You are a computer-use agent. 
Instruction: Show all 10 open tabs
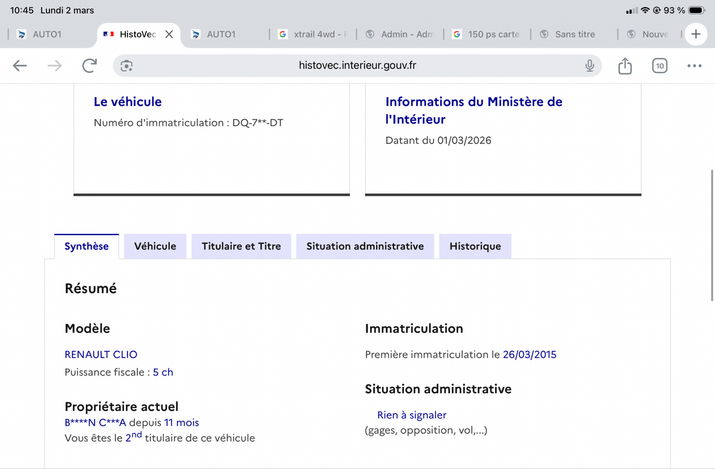coord(659,65)
